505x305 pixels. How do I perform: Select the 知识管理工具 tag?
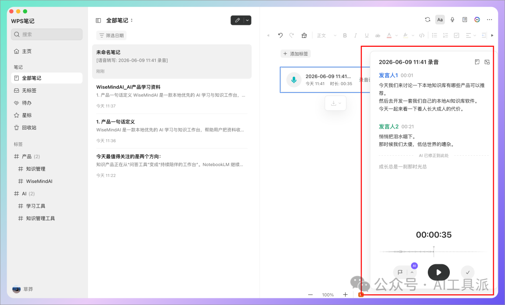(47, 218)
